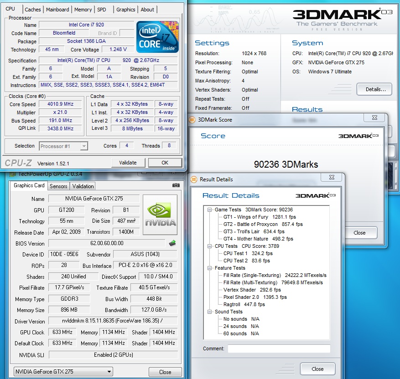Select the Vertex Shader 292.6 fps row
400x379 pixels.
pyautogui.click(x=252, y=290)
